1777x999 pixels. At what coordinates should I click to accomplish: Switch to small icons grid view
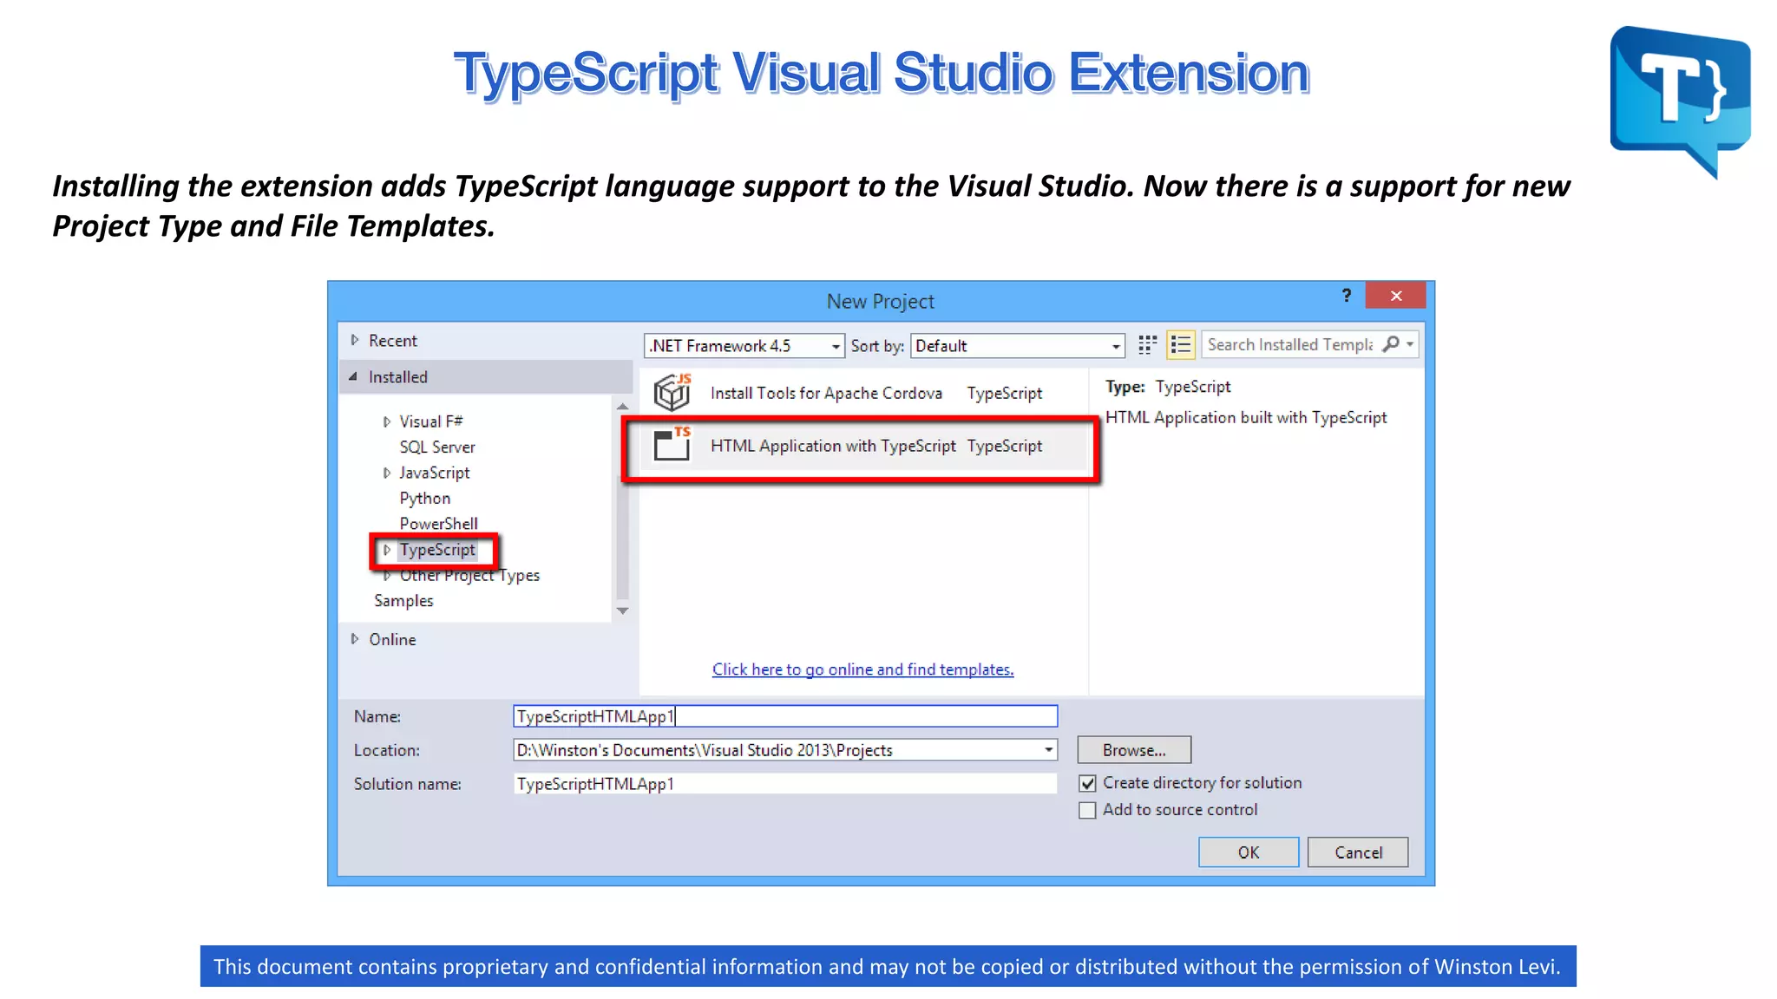coord(1147,345)
